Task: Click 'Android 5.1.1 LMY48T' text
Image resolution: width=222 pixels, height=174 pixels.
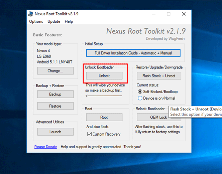Action: click(x=54, y=62)
